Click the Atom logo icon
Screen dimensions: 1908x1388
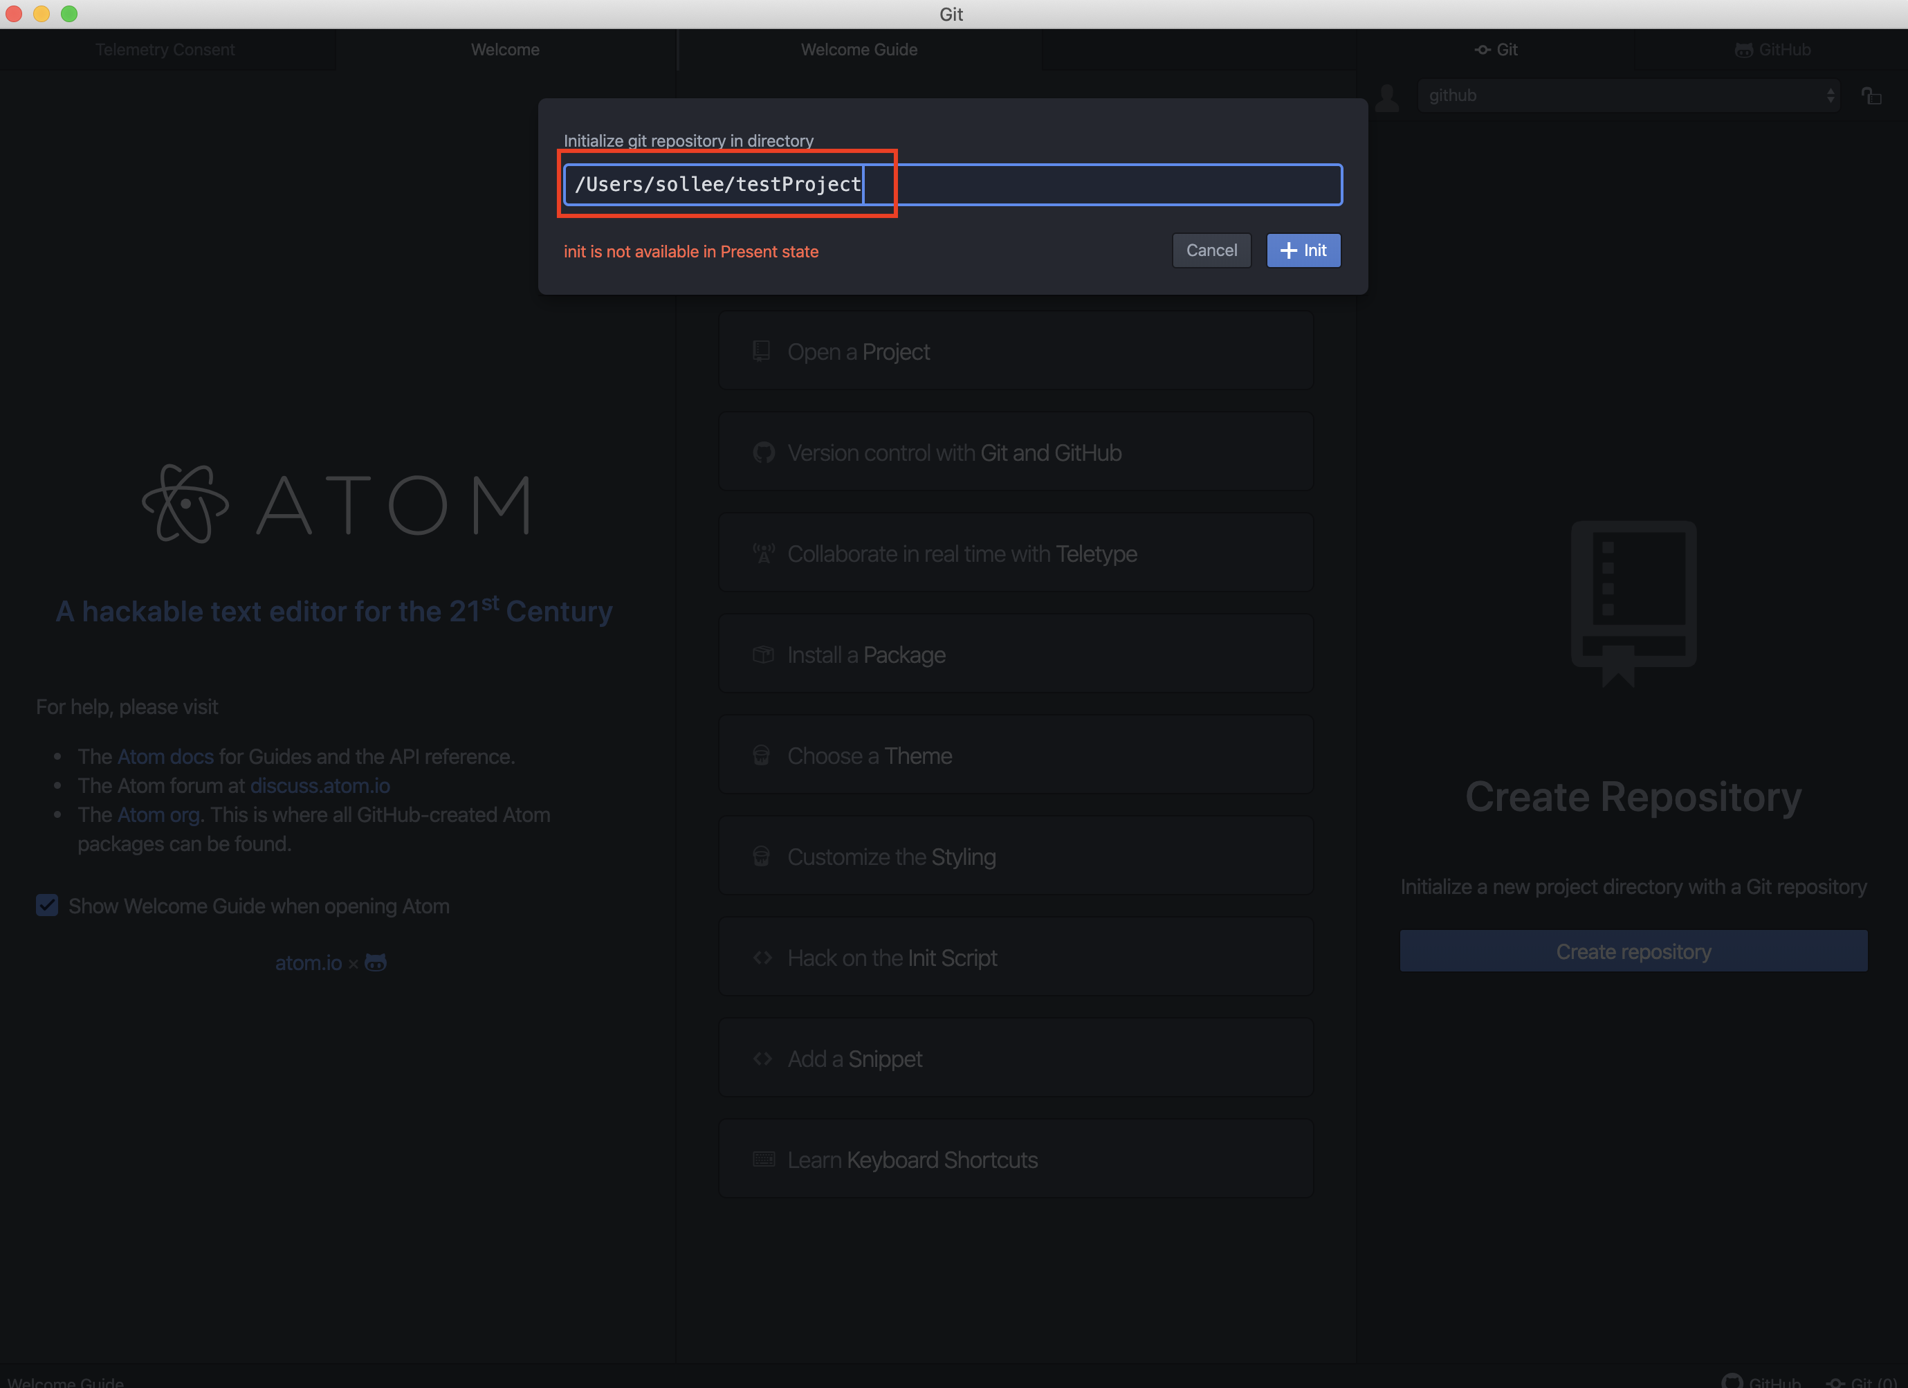coord(185,504)
